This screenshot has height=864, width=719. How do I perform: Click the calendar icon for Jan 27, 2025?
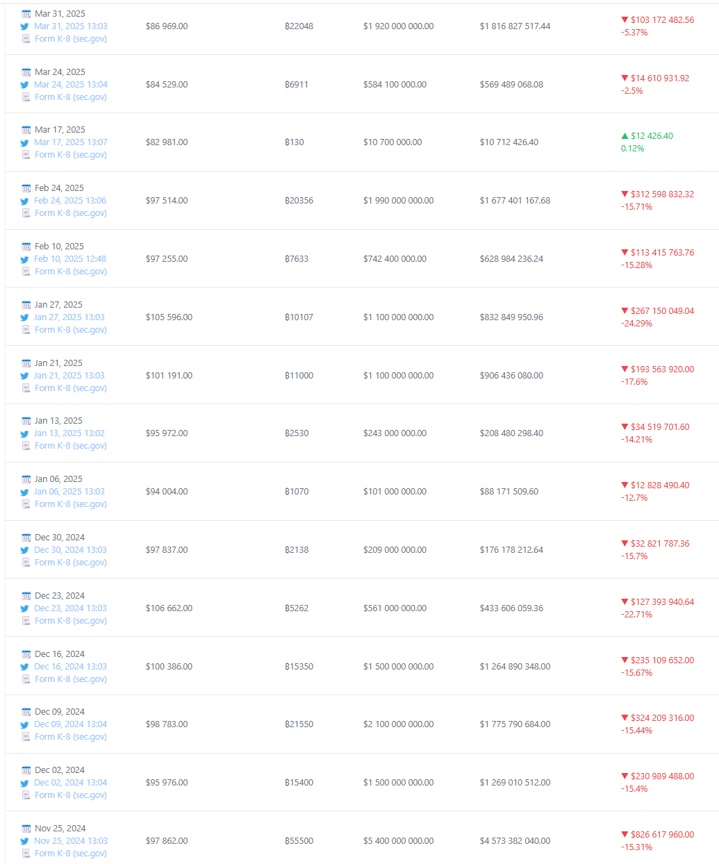pos(26,305)
